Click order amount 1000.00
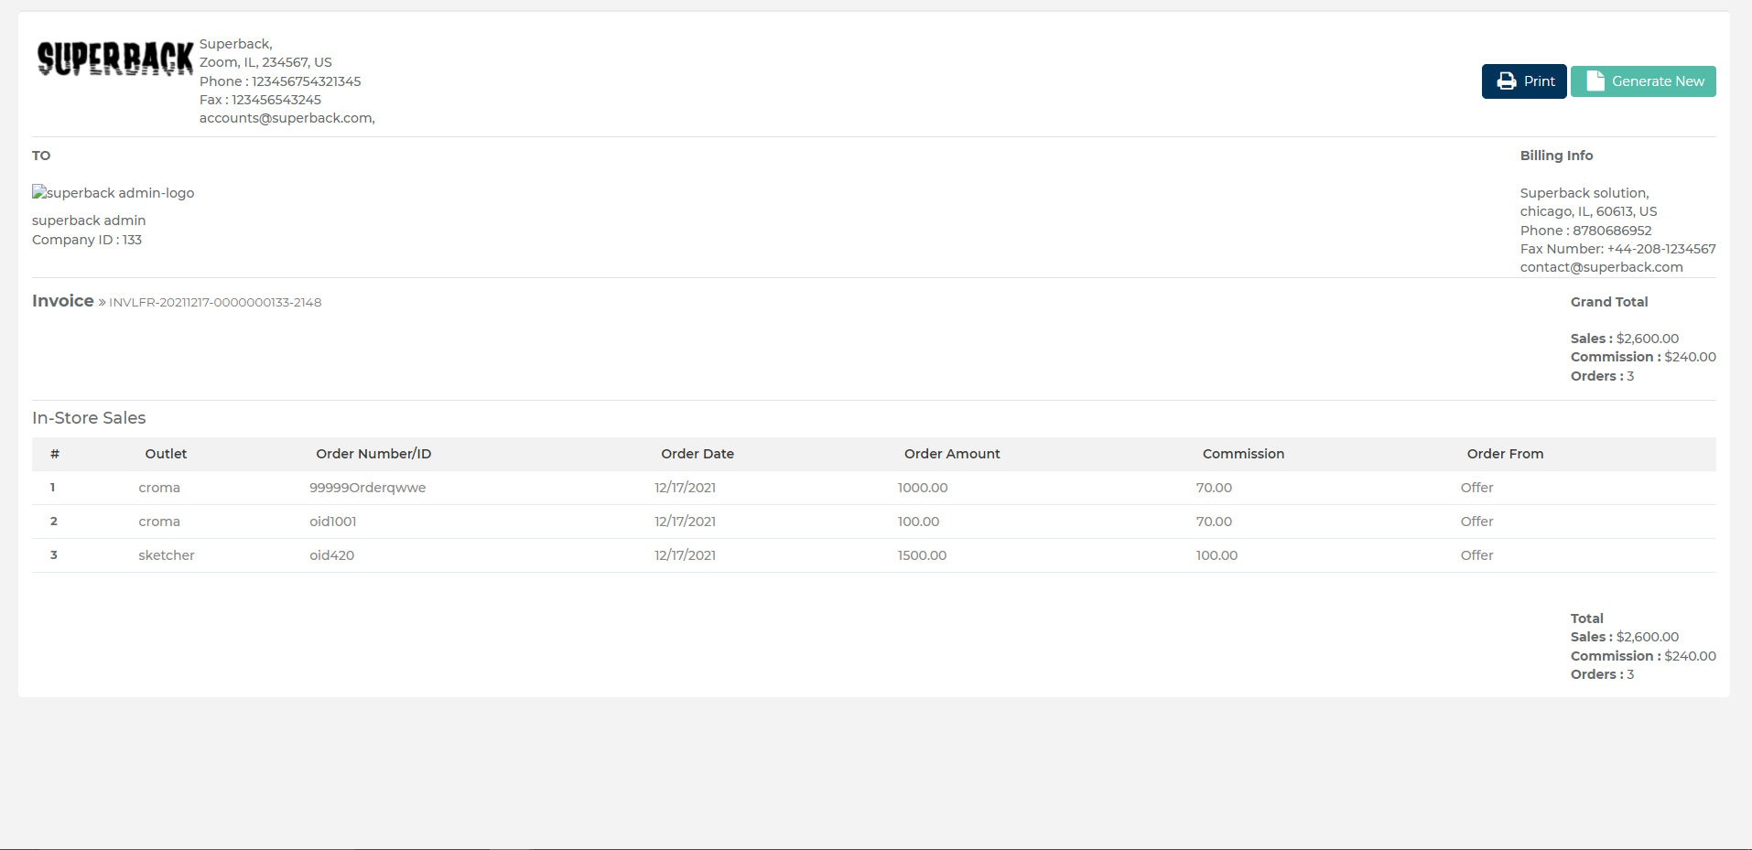The image size is (1752, 850). click(x=923, y=488)
